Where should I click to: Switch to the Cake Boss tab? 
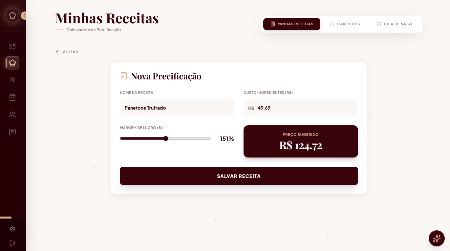click(x=345, y=24)
